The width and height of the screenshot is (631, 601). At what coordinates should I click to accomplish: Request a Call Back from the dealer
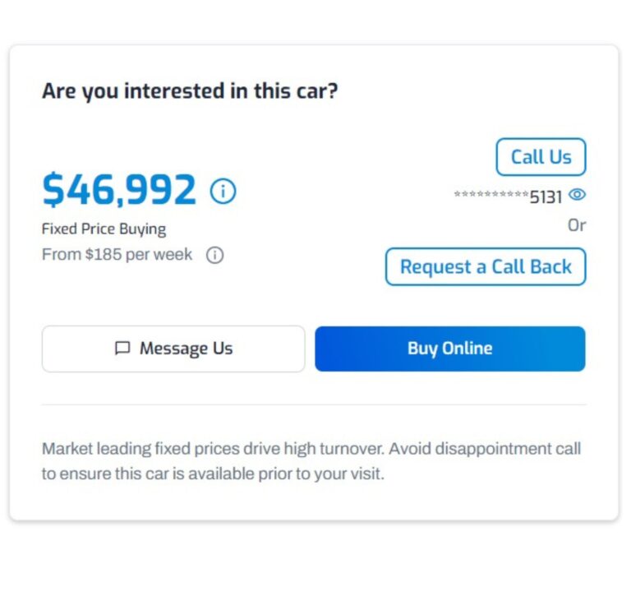486,266
